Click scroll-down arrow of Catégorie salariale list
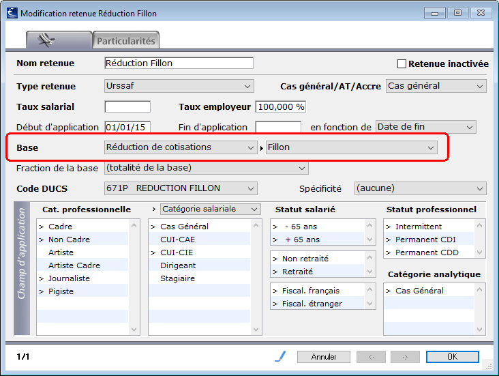 click(x=256, y=330)
